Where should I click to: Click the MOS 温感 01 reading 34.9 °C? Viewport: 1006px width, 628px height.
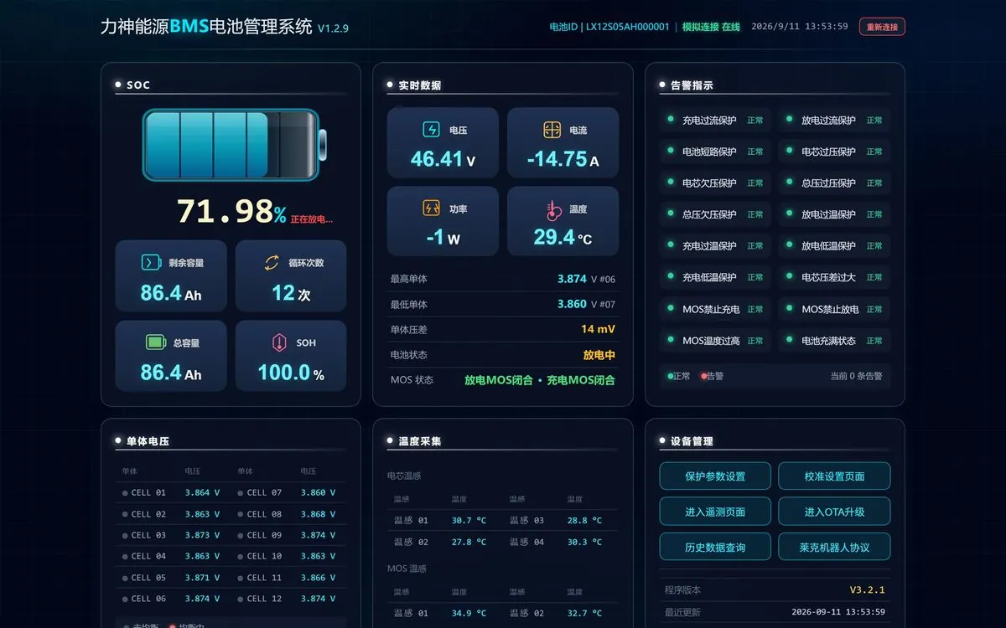click(469, 613)
